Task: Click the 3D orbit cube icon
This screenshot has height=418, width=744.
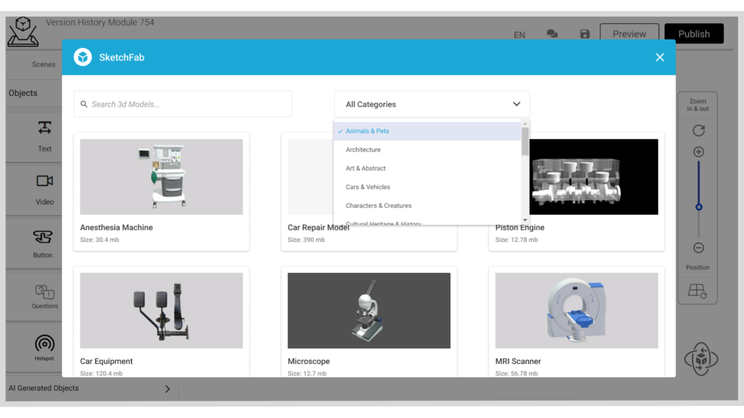Action: (701, 359)
